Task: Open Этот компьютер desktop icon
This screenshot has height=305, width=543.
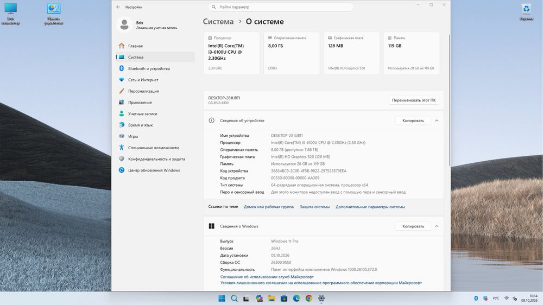Action: [11, 14]
